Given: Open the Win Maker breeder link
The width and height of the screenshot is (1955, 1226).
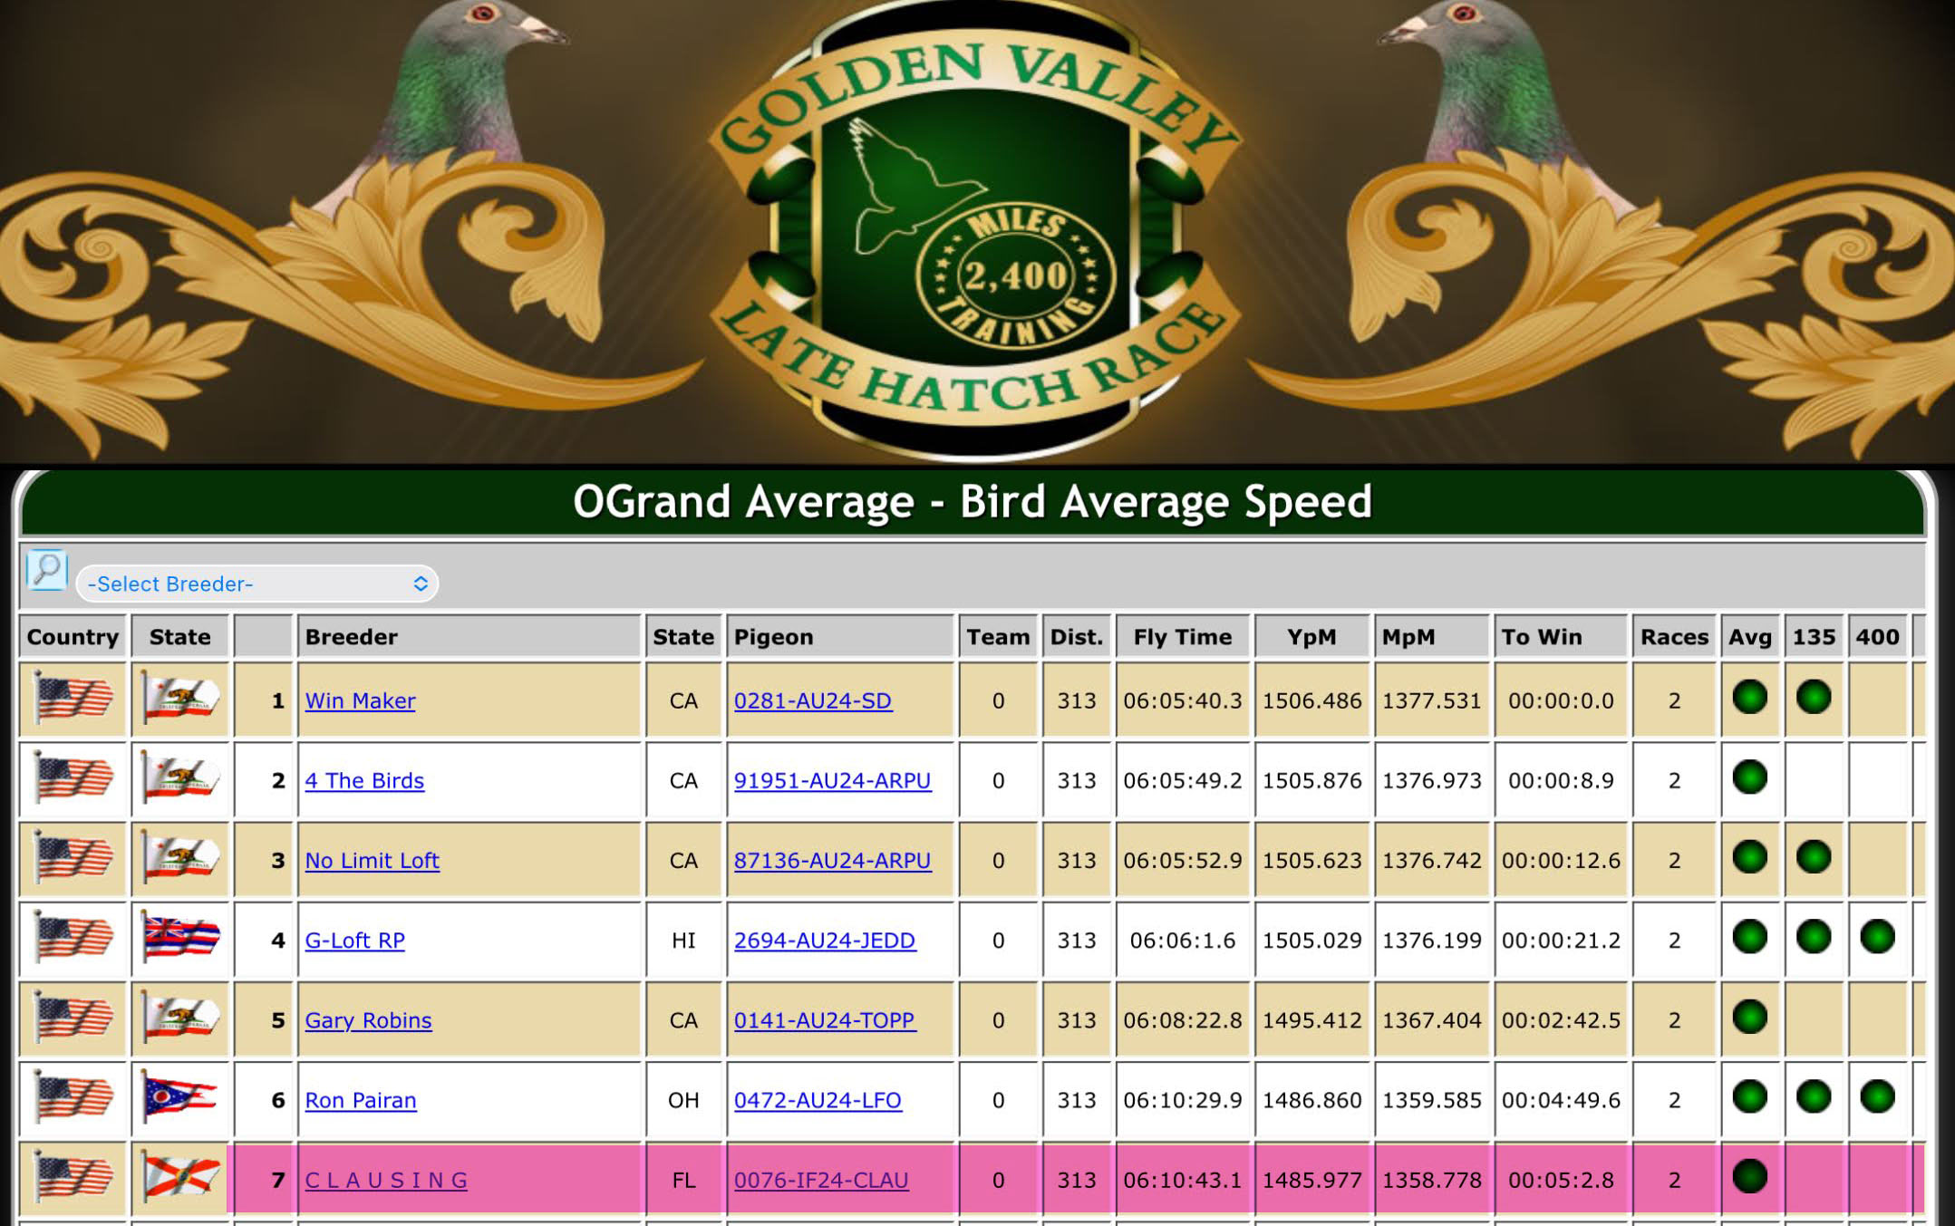Looking at the screenshot, I should 360,700.
